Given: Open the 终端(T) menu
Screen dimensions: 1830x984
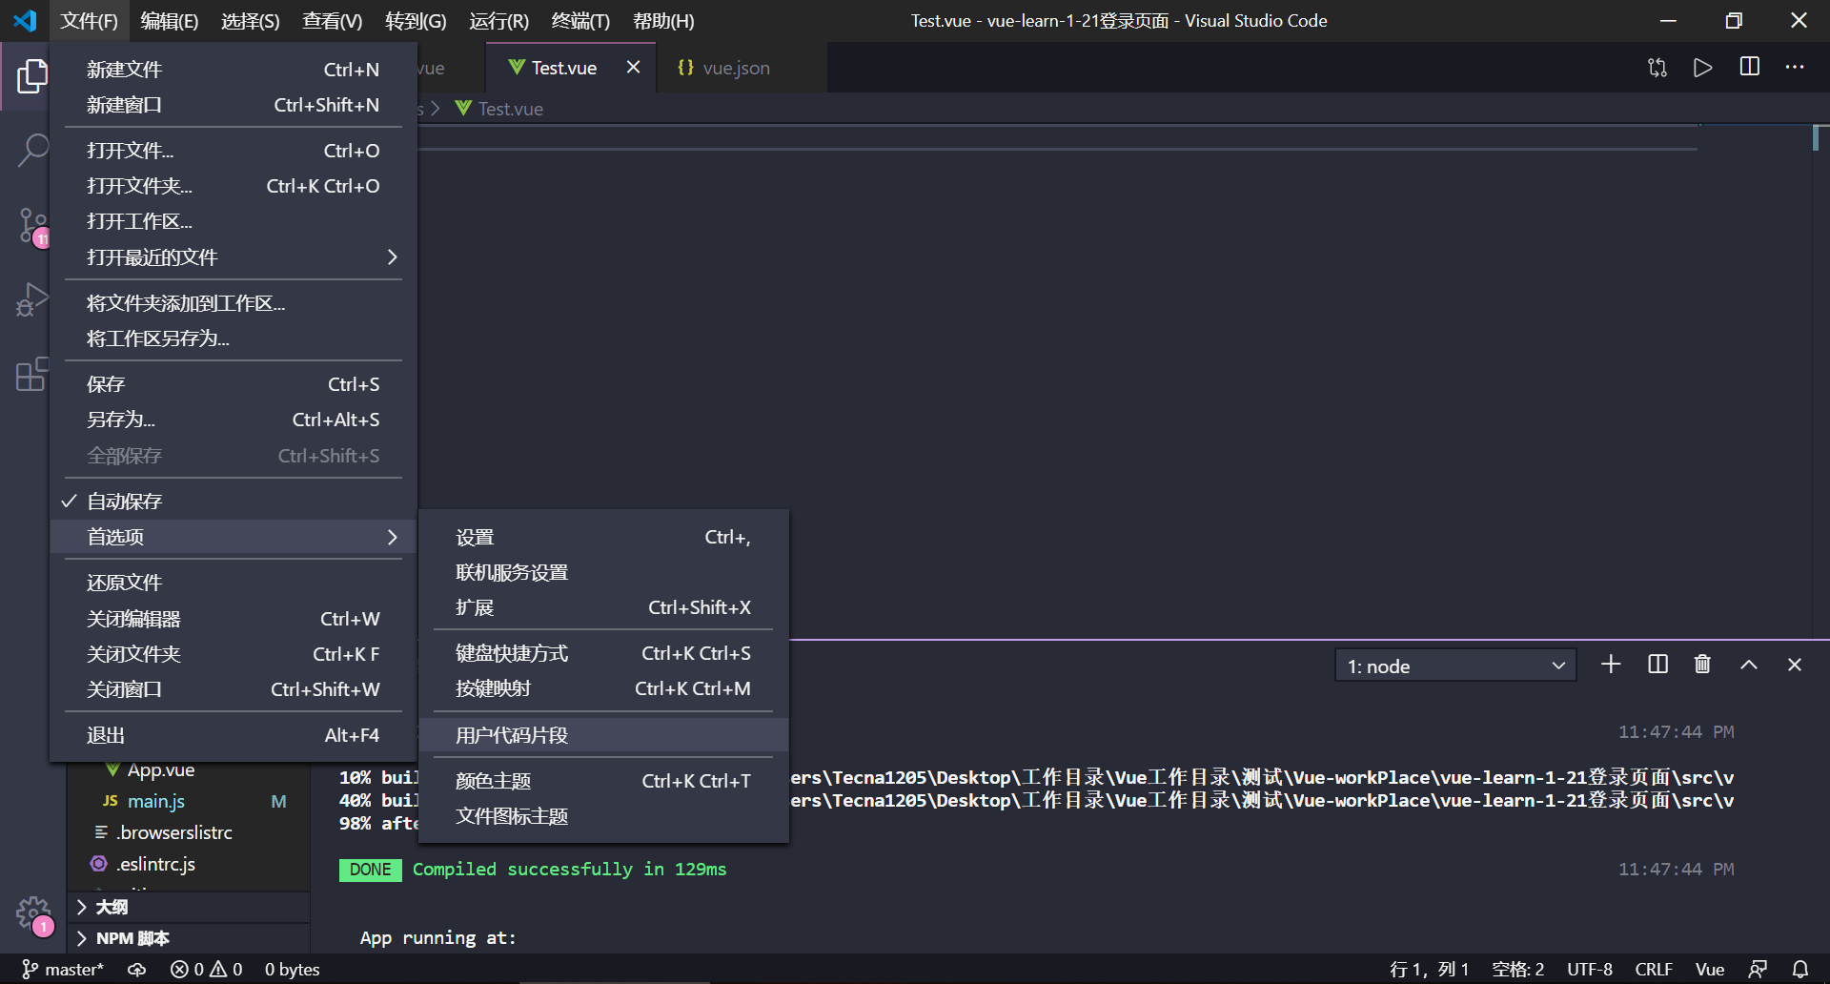Looking at the screenshot, I should coord(580,21).
